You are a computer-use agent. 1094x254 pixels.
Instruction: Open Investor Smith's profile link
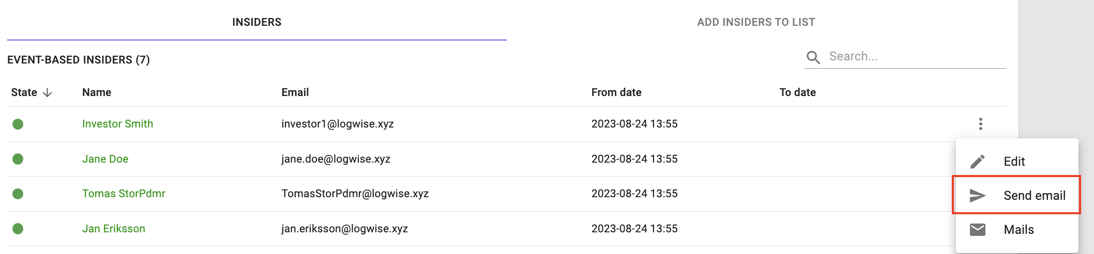click(117, 124)
